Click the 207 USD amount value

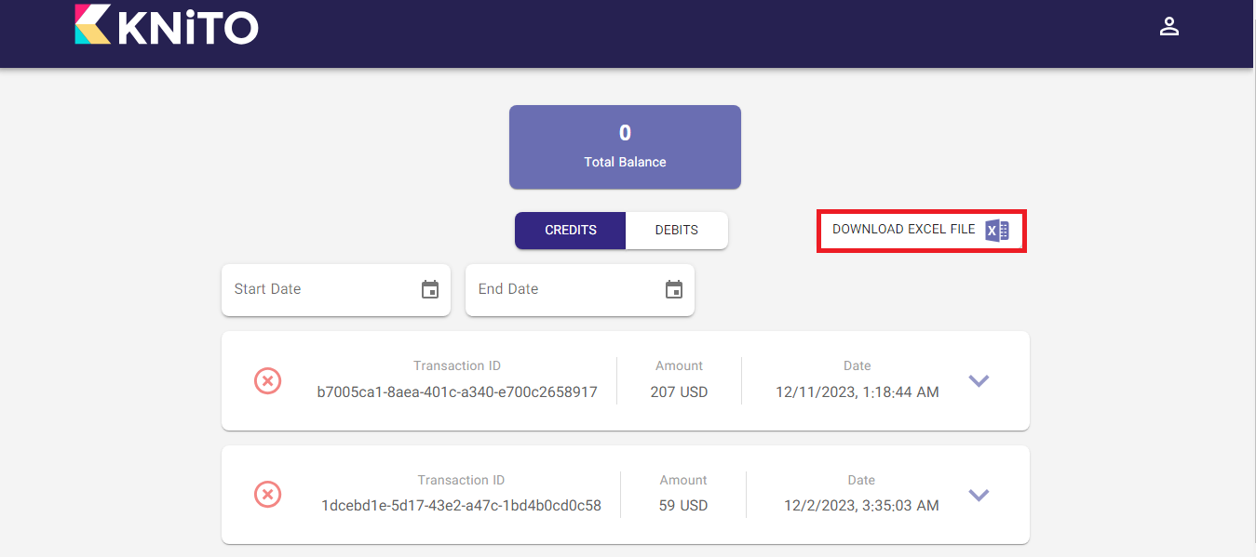tap(679, 392)
